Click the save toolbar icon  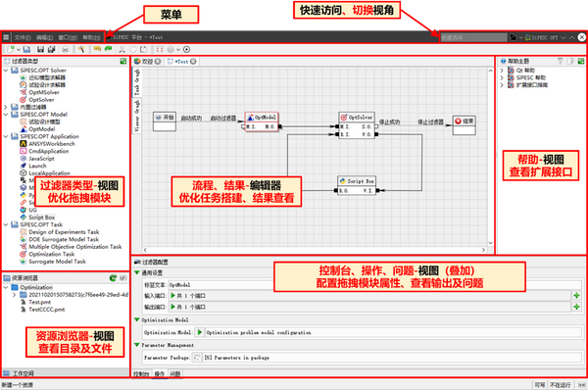pos(40,49)
